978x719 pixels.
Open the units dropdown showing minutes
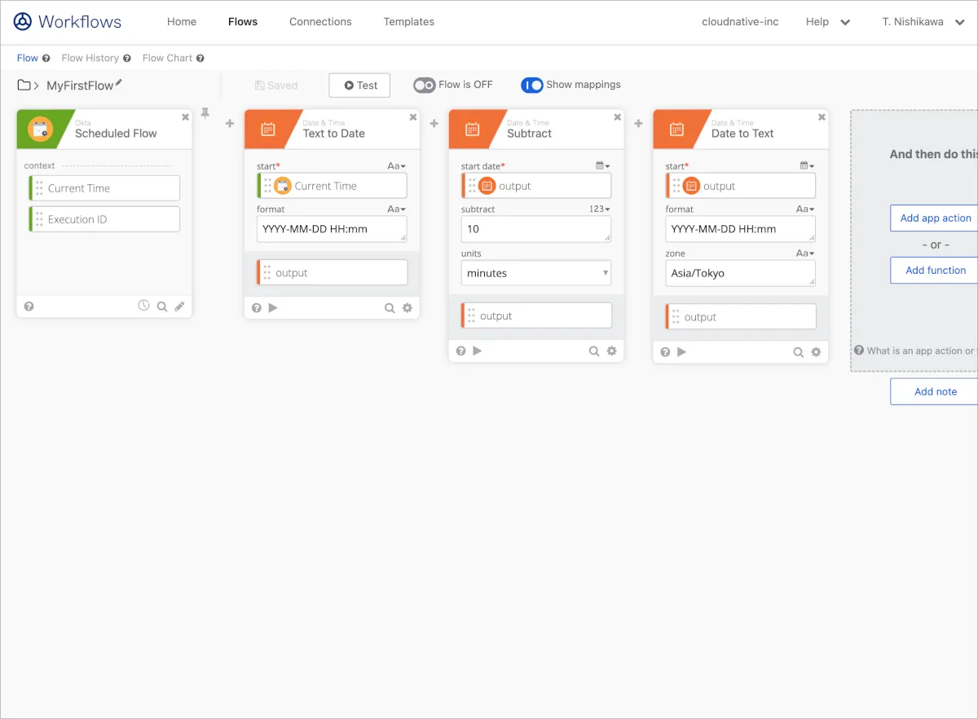click(x=536, y=273)
